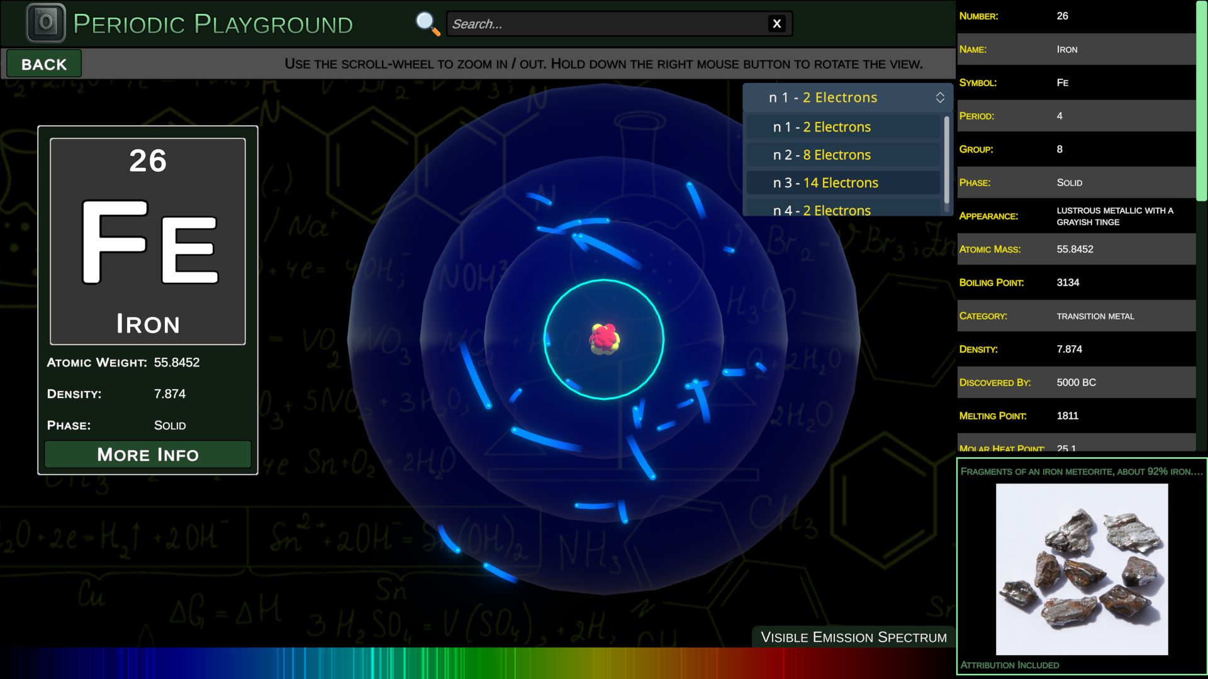1208x679 pixels.
Task: Click the Boiling Point value 3134
Action: pyautogui.click(x=1068, y=283)
